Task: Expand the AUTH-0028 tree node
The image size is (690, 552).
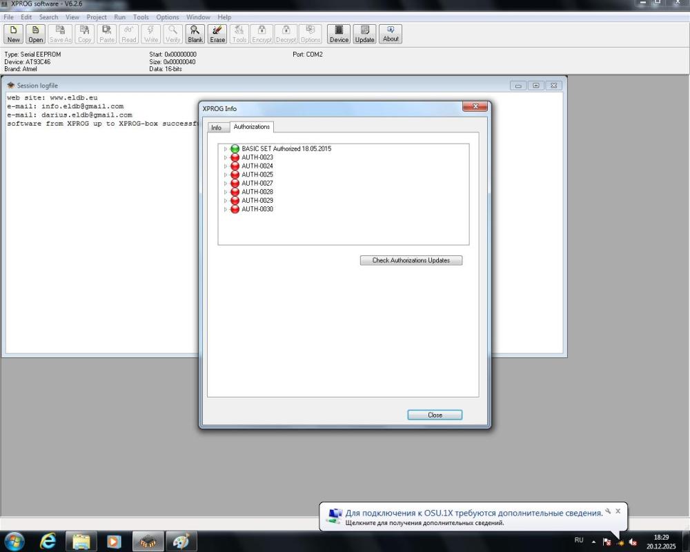Action: (226, 193)
